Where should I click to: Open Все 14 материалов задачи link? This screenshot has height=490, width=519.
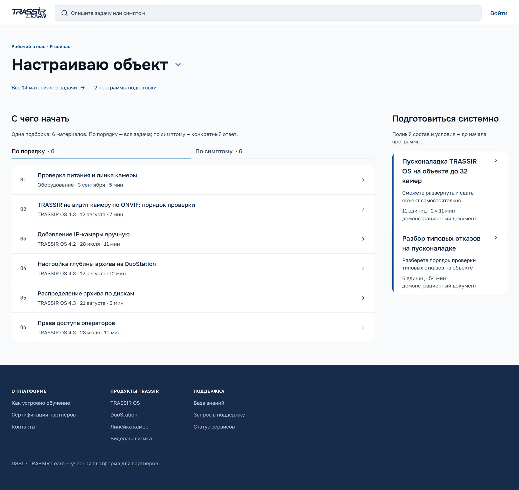pyautogui.click(x=44, y=88)
